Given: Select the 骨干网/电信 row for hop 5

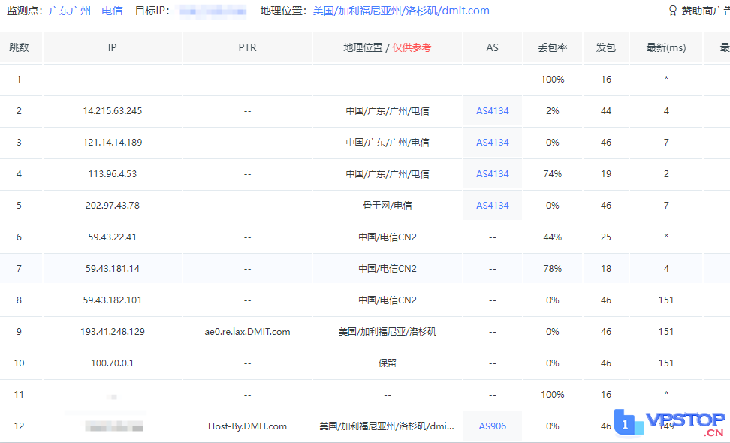Looking at the screenshot, I should click(387, 205).
